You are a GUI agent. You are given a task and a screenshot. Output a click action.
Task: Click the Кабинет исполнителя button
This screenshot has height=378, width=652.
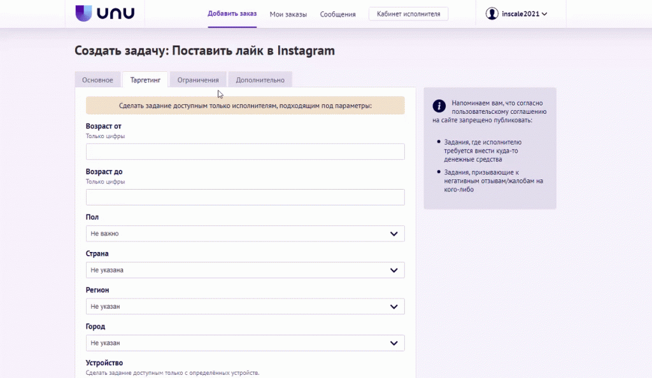pyautogui.click(x=408, y=14)
